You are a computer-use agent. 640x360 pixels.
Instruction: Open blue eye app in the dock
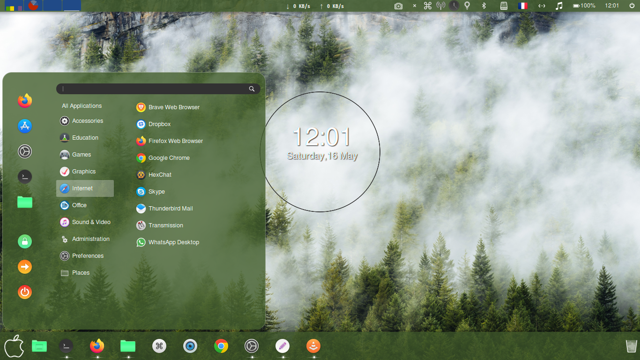tap(190, 346)
